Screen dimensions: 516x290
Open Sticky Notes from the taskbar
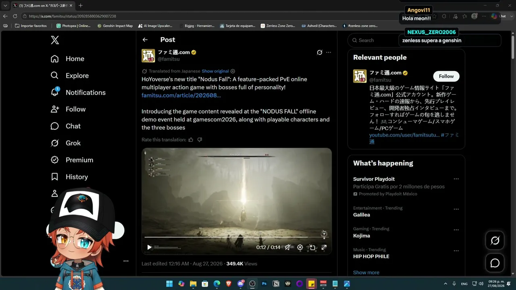(311, 284)
